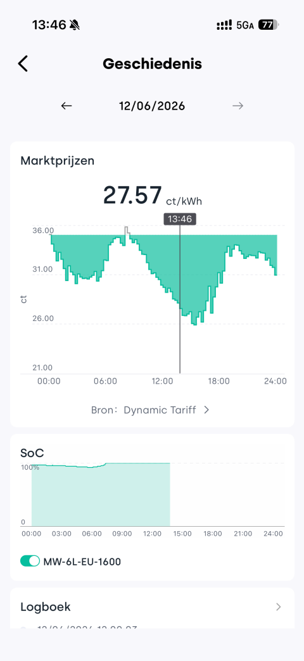This screenshot has height=661, width=304.
Task: Go to the next day with right arrow
Action: 237,106
